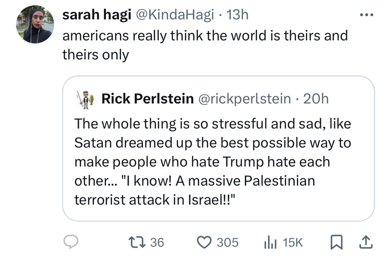Reply to sarah hagi's tweet

tap(73, 243)
